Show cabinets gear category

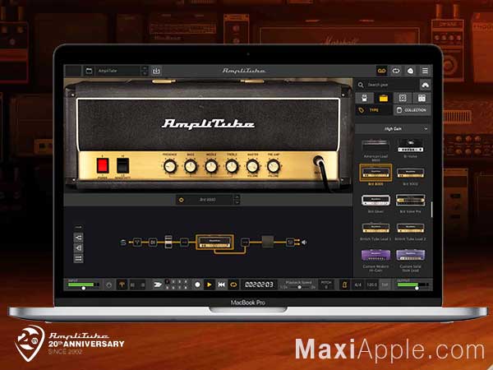click(x=403, y=98)
